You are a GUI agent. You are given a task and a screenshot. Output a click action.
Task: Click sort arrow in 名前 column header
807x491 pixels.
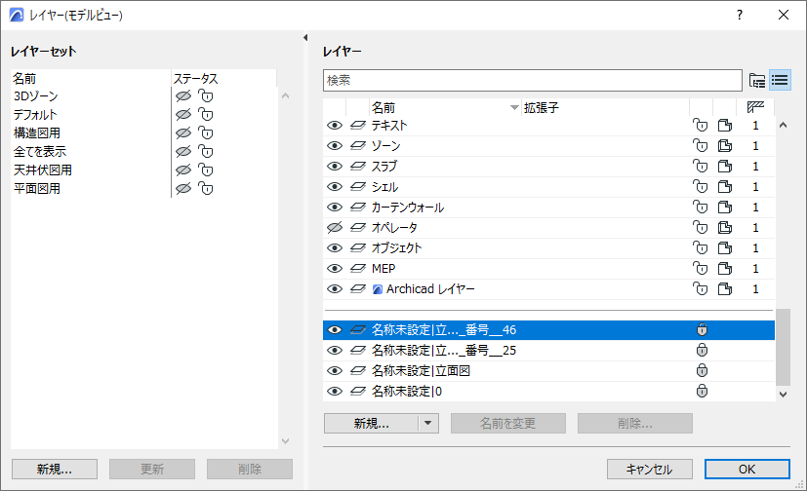513,108
